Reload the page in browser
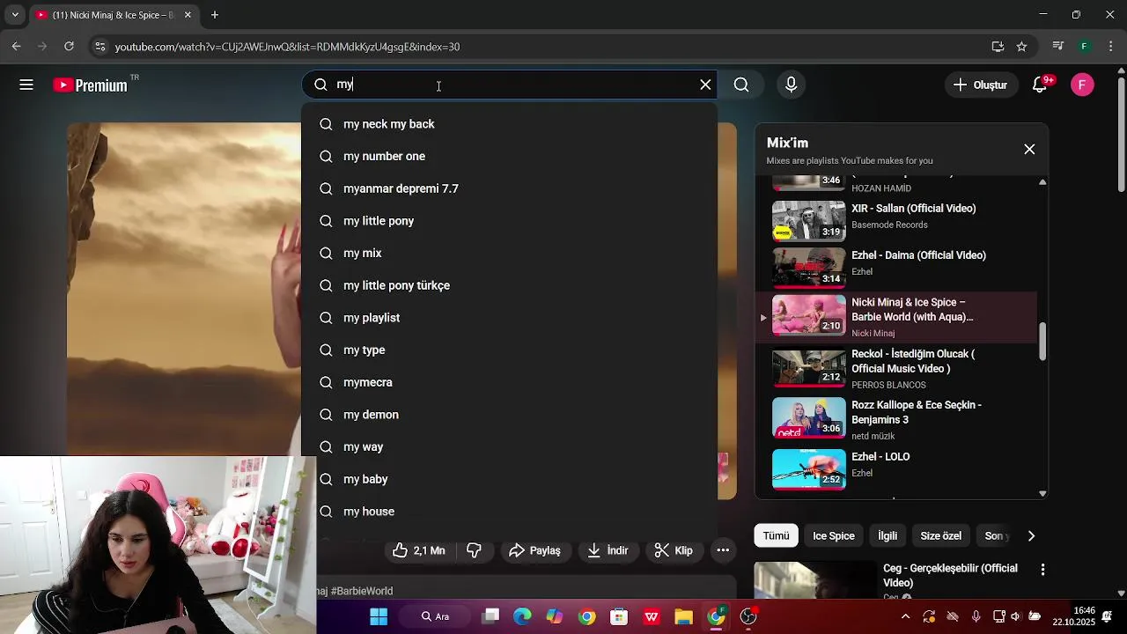Screen dimensions: 1127x634 click(69, 47)
